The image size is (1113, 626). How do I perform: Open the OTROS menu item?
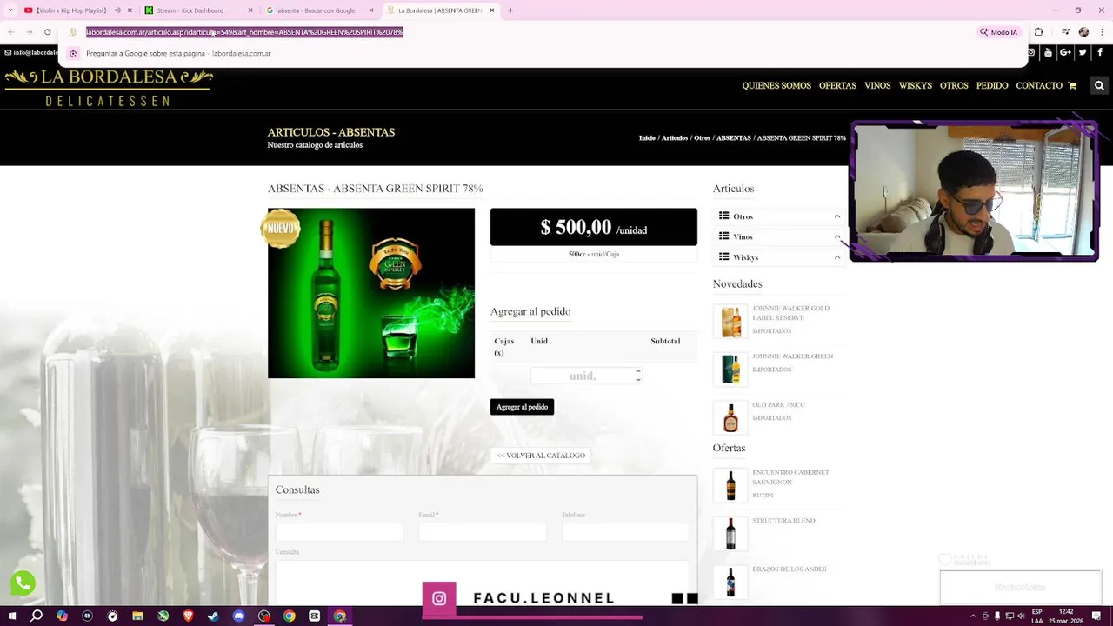pos(954,85)
